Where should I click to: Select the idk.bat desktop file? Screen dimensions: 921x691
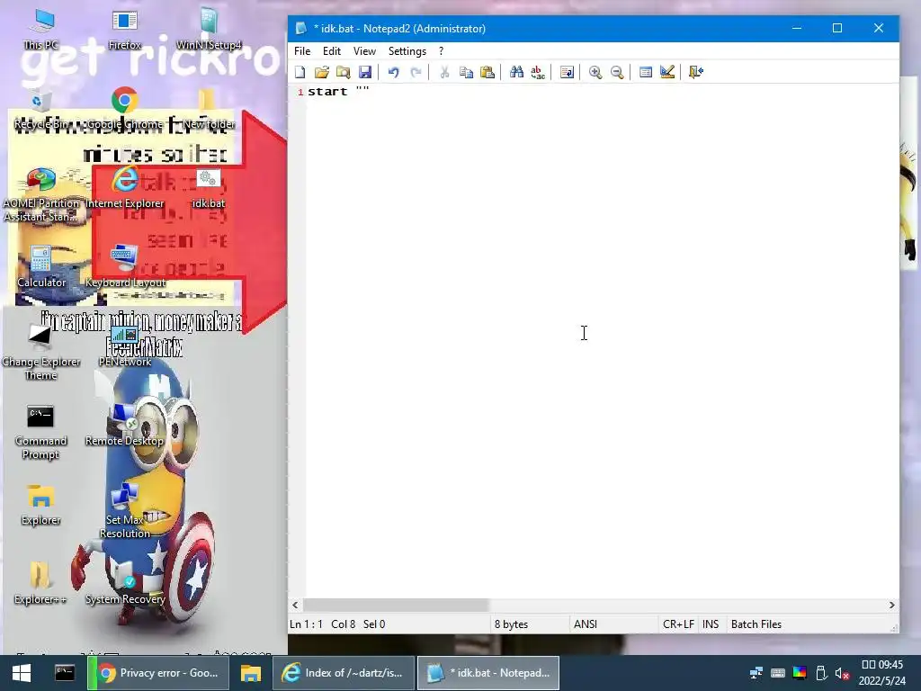pos(209,189)
